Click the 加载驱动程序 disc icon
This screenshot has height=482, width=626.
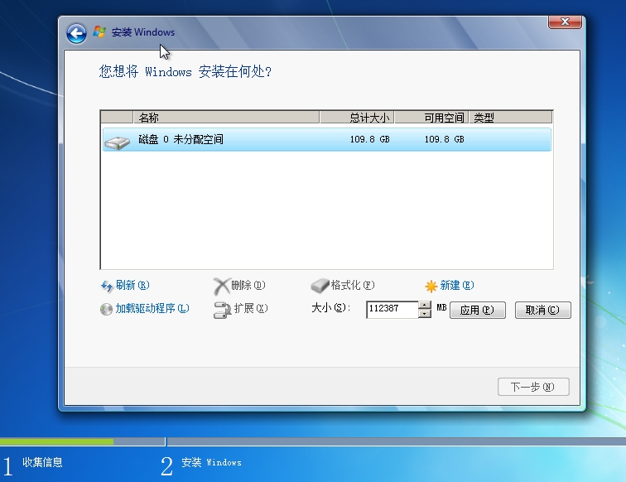click(106, 309)
